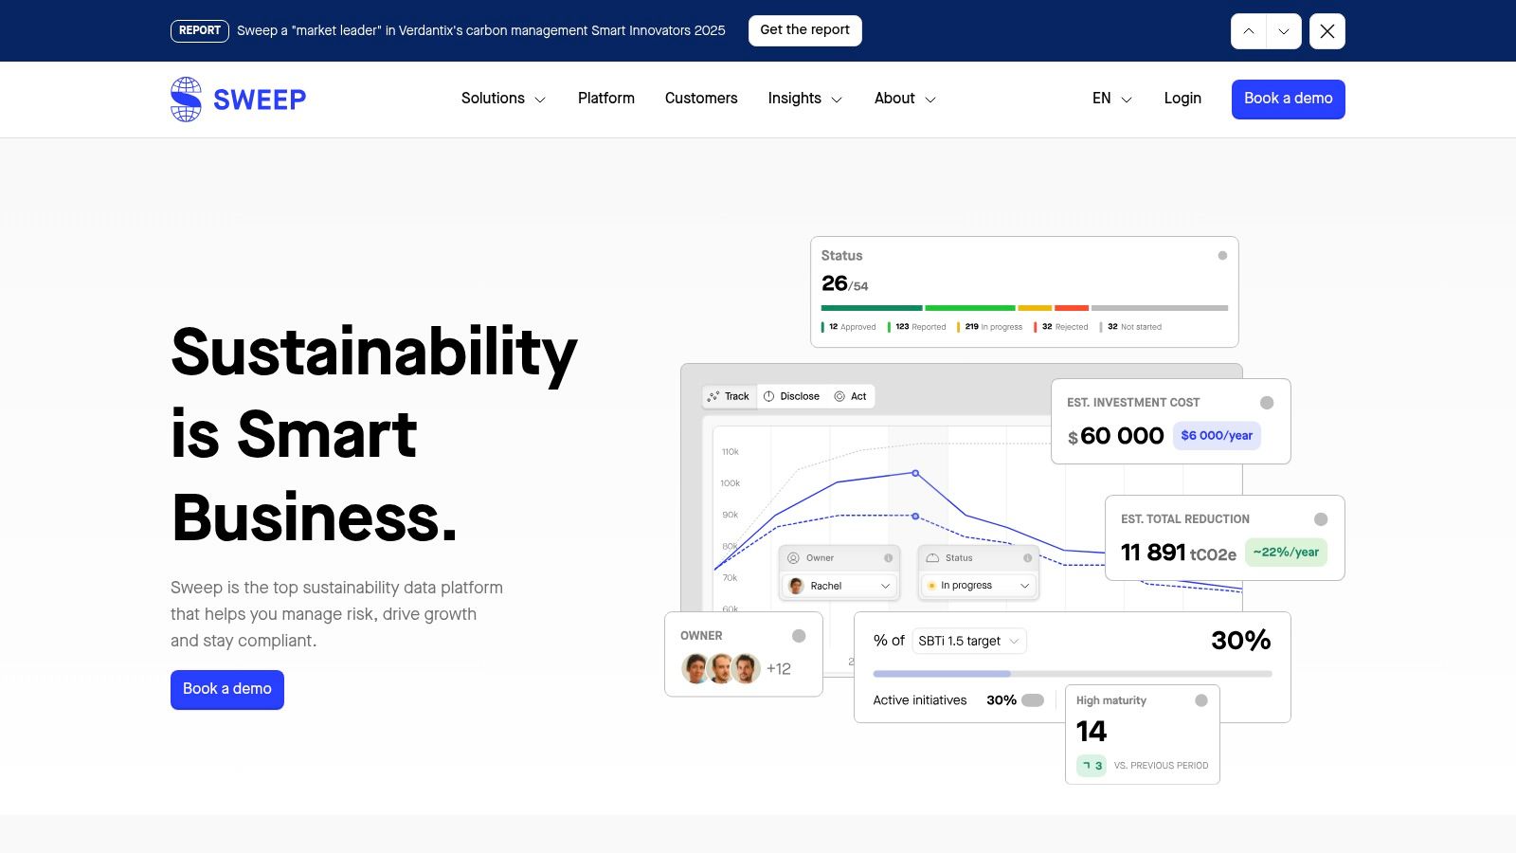This screenshot has width=1516, height=853.
Task: Open the SBTi 1.5 target dropdown
Action: click(968, 641)
